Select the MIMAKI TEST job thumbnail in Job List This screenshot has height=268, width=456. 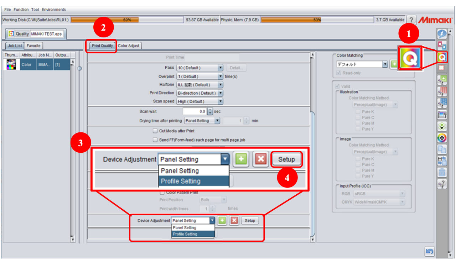pyautogui.click(x=11, y=64)
